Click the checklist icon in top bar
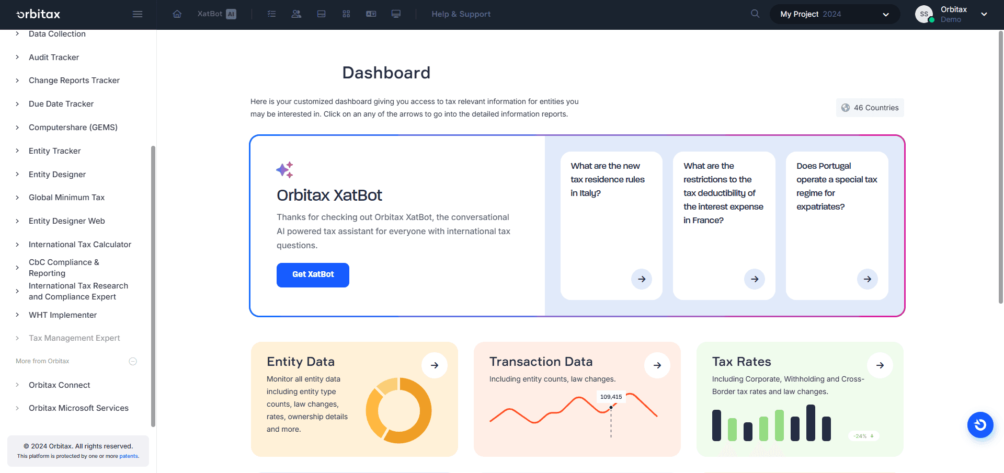The height and width of the screenshot is (473, 1004). click(271, 14)
